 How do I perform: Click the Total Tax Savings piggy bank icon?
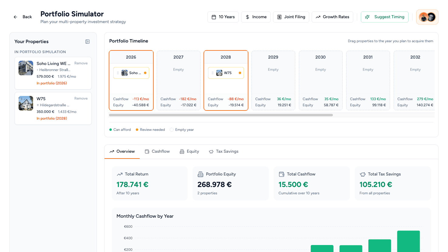[x=363, y=174]
